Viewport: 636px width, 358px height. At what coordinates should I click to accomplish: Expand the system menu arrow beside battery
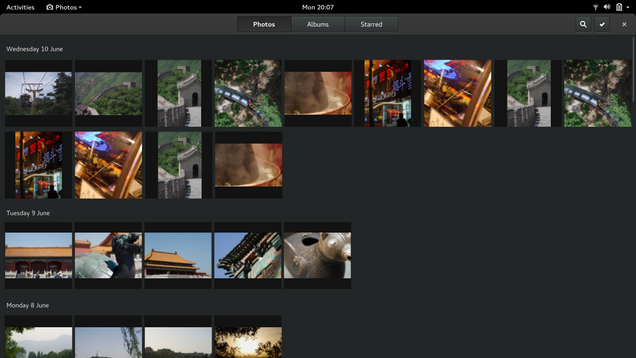tap(628, 7)
